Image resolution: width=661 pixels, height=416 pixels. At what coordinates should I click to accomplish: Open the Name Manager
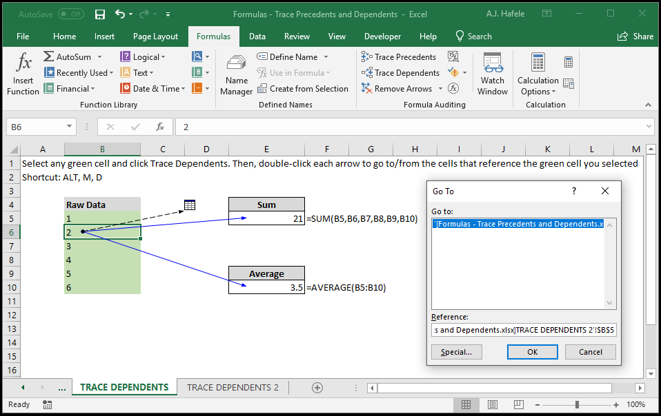pos(236,75)
